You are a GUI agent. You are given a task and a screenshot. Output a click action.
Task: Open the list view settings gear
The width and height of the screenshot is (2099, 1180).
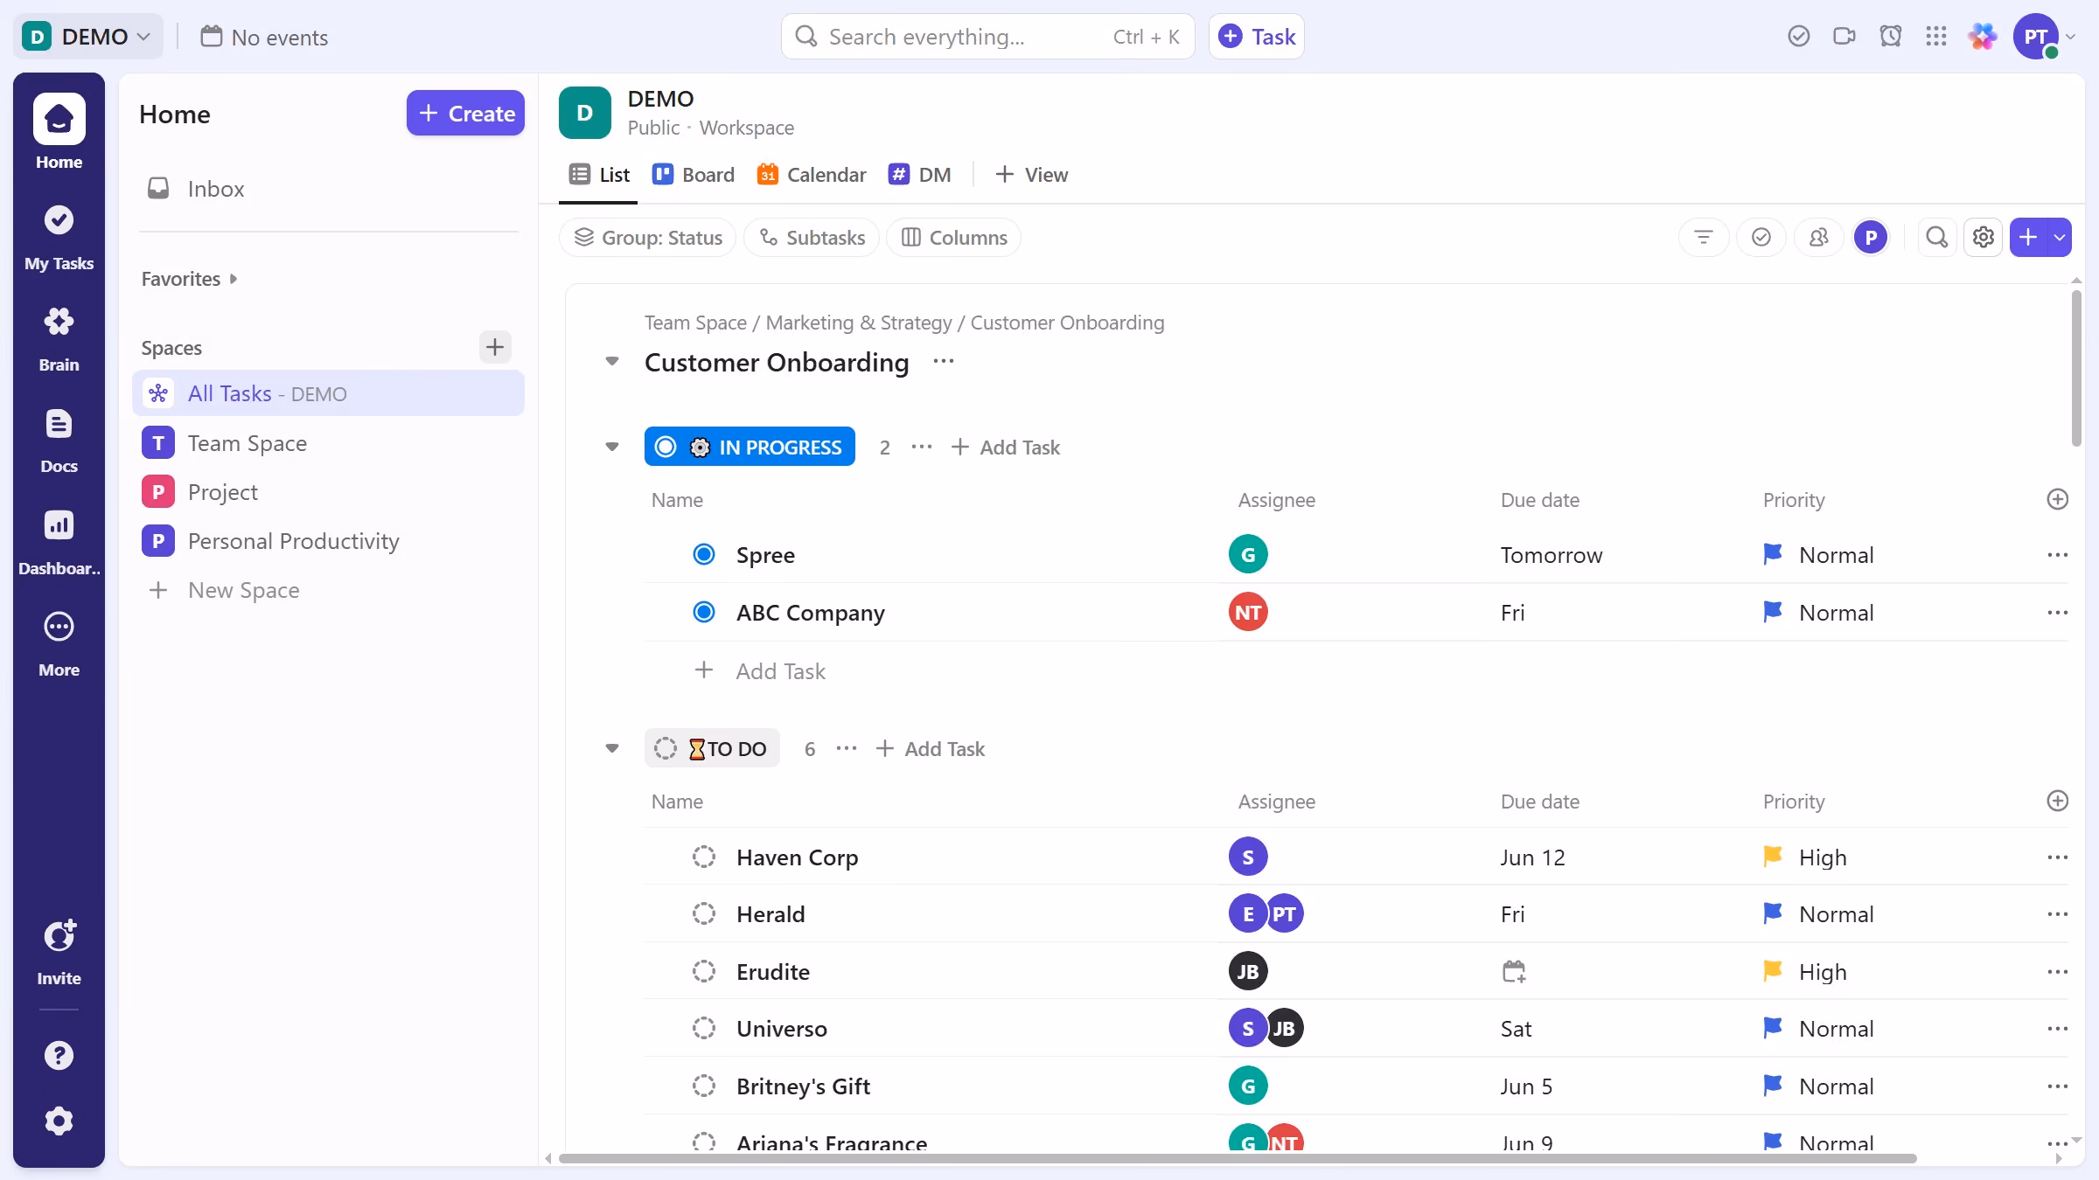click(x=1983, y=237)
